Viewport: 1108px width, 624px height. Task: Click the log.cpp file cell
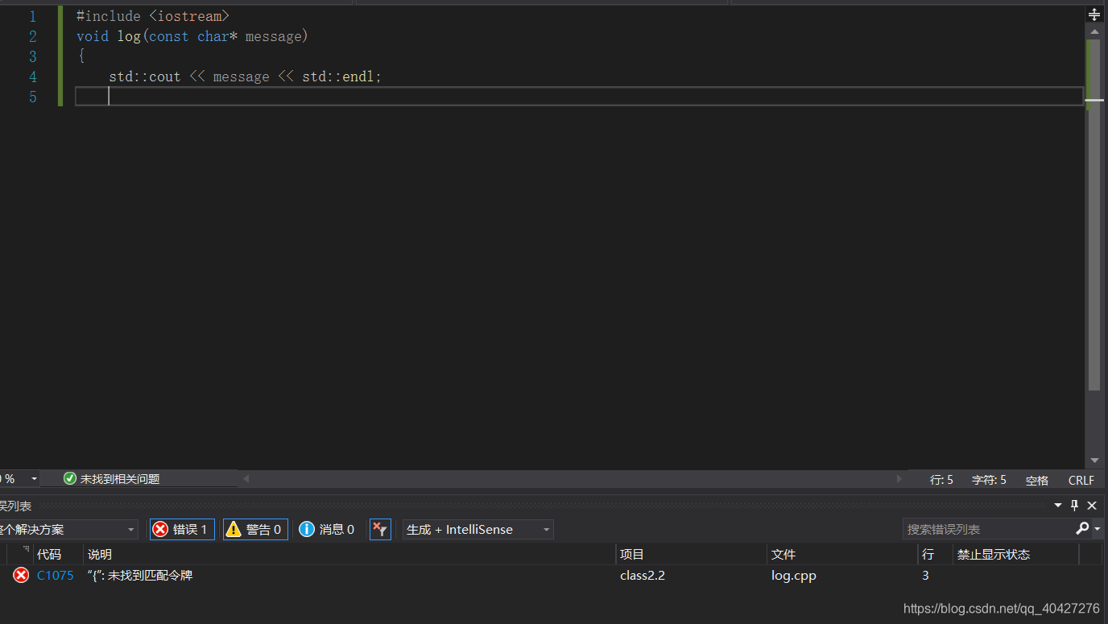794,575
